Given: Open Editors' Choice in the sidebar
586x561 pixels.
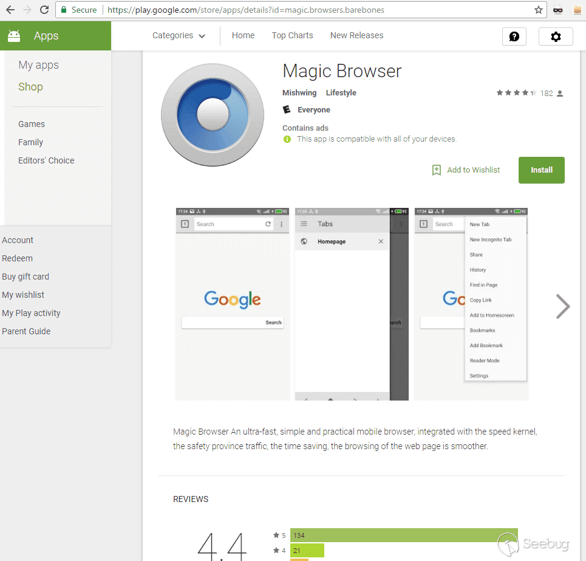Looking at the screenshot, I should tap(46, 160).
